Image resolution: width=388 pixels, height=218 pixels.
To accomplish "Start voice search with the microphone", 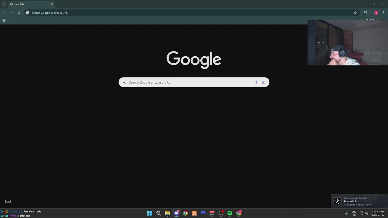I will click(256, 82).
